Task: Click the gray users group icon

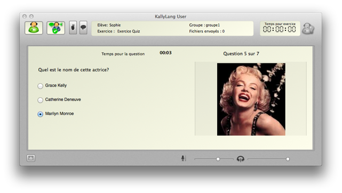Action: [x=308, y=29]
